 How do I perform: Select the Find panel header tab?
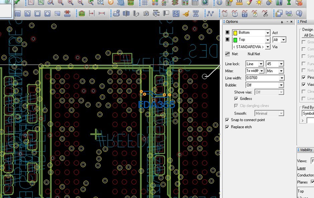point(303,22)
